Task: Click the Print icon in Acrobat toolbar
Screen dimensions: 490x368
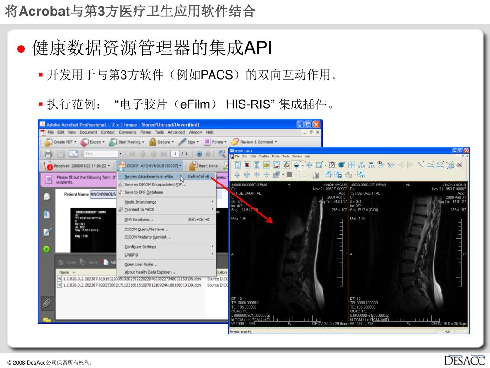Action: pyautogui.click(x=48, y=154)
